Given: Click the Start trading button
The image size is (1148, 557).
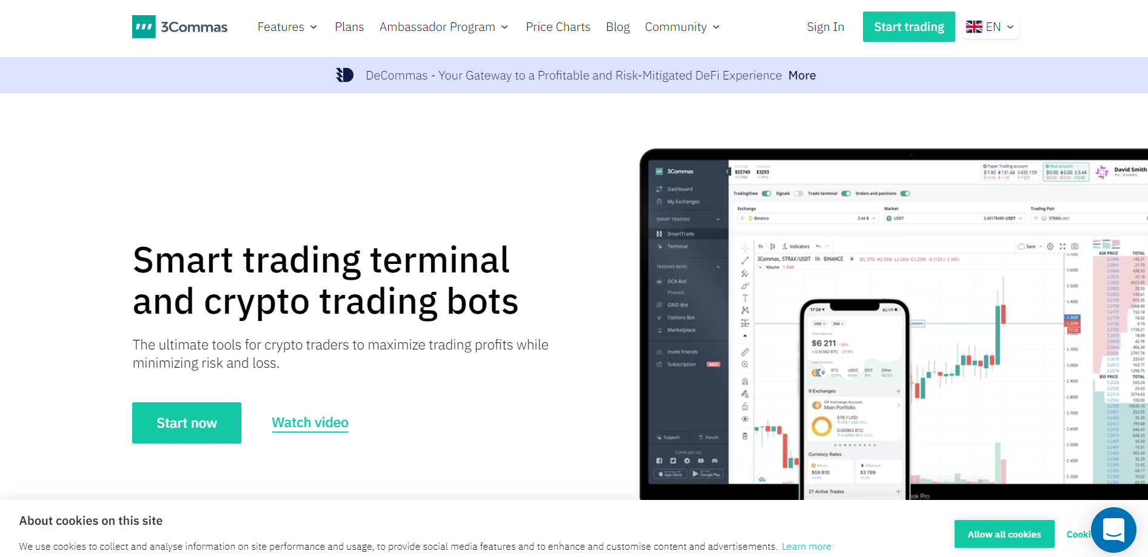Looking at the screenshot, I should pos(909,27).
